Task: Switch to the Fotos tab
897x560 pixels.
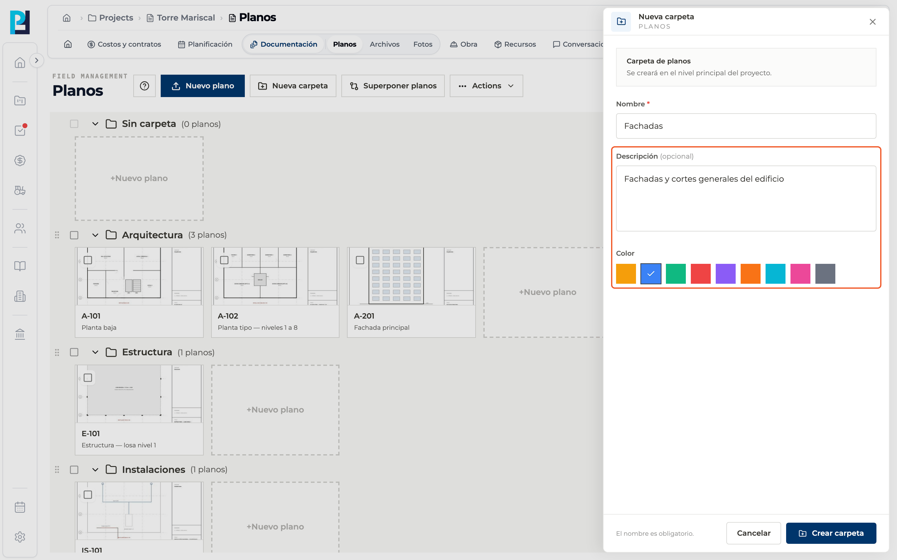Action: pos(423,44)
